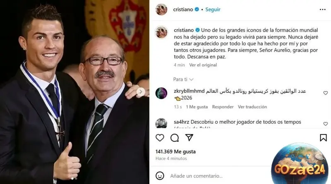Share post with the paper plane icon
The height and width of the screenshot is (184, 331).
(x=189, y=137)
